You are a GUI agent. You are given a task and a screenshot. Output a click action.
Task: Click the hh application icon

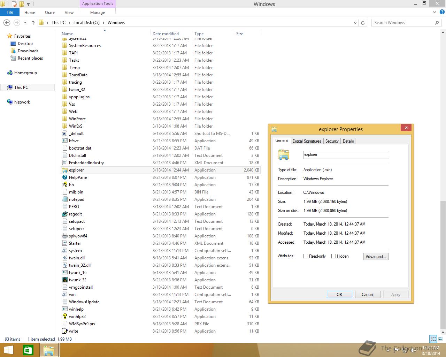click(x=64, y=185)
